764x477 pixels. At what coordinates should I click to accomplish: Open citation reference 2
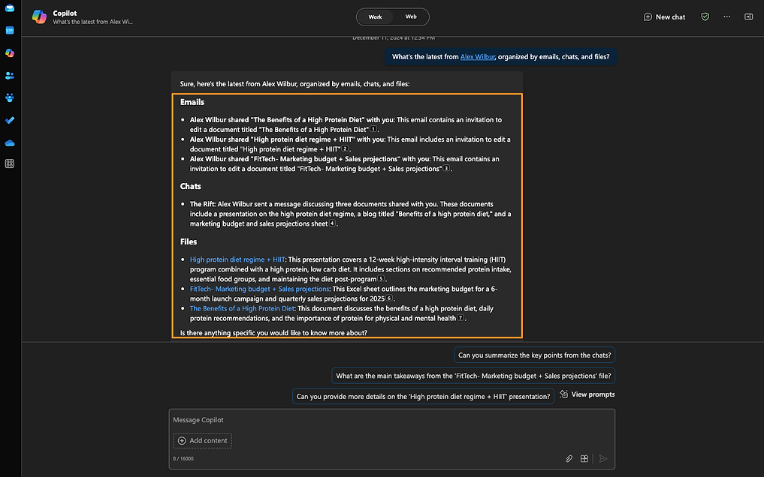(x=345, y=148)
